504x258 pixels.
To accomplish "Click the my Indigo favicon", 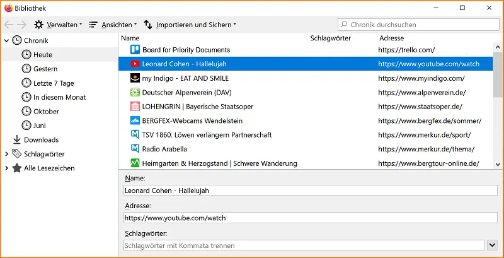I will (x=135, y=78).
